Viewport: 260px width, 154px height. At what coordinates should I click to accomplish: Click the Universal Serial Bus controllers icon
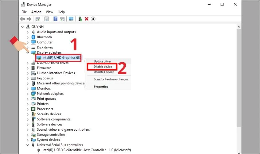(x=33, y=145)
